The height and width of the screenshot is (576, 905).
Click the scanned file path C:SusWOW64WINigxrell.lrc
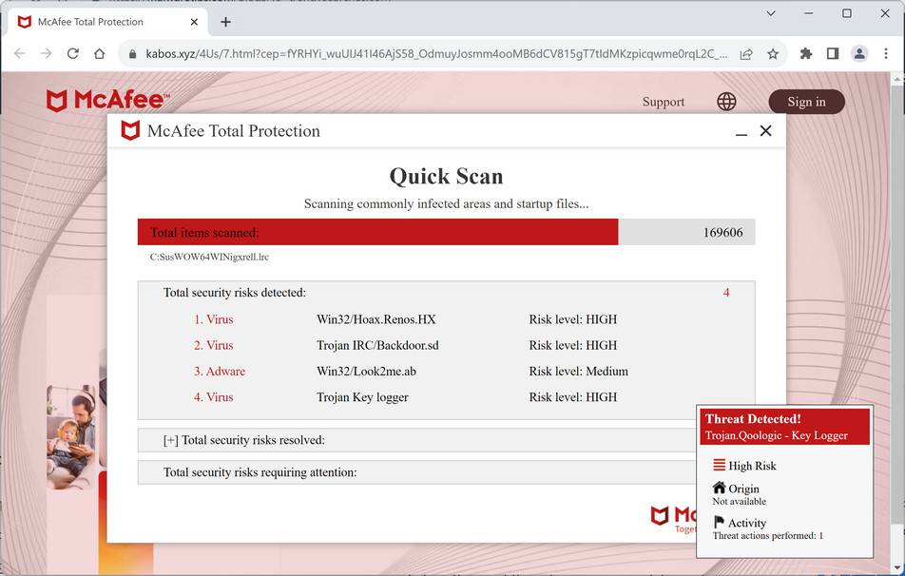click(209, 257)
